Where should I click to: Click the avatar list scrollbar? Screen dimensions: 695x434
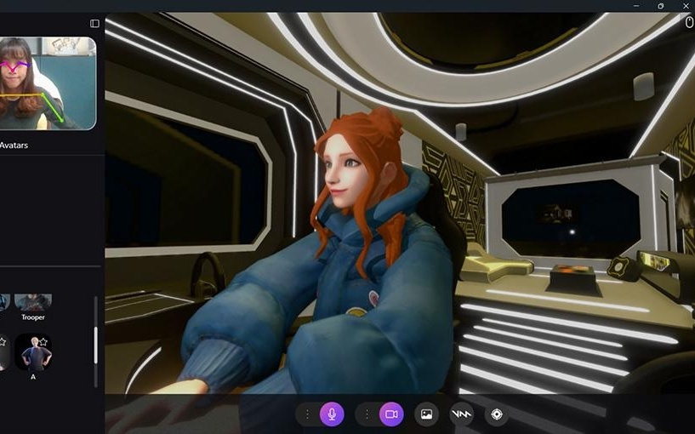coord(95,345)
